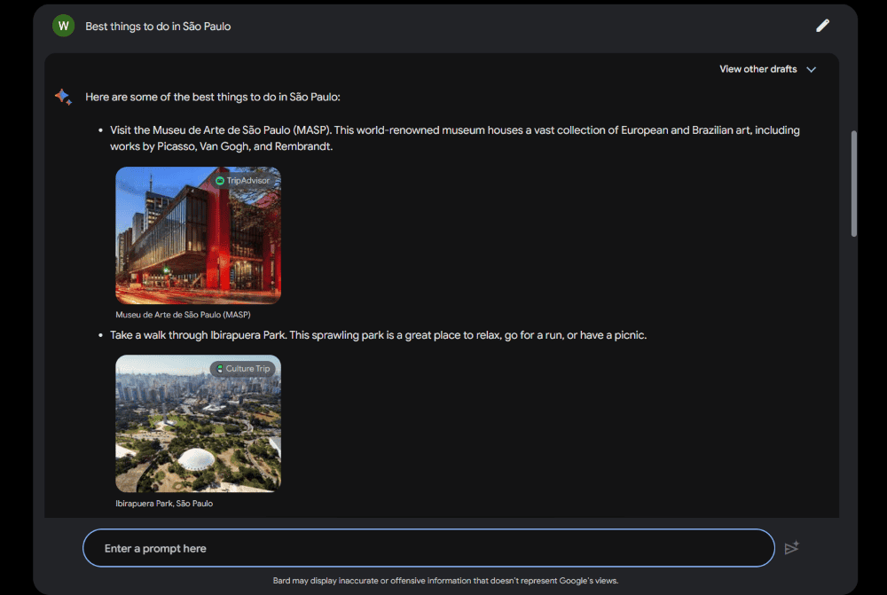Click the caption Ibirapuera Park, São Paulo

(x=164, y=504)
